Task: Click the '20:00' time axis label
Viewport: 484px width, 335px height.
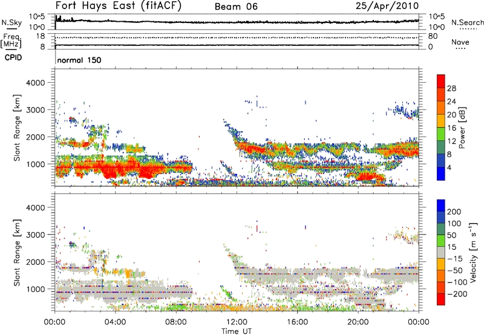Action: 358,322
